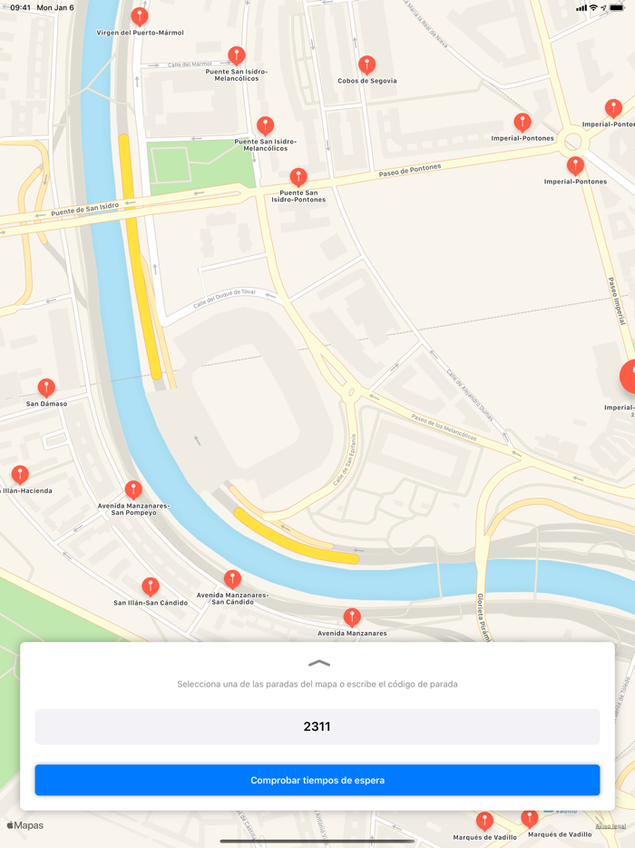The width and height of the screenshot is (635, 848).
Task: Click the Comprobar tiempos de espera button
Action: tap(317, 780)
